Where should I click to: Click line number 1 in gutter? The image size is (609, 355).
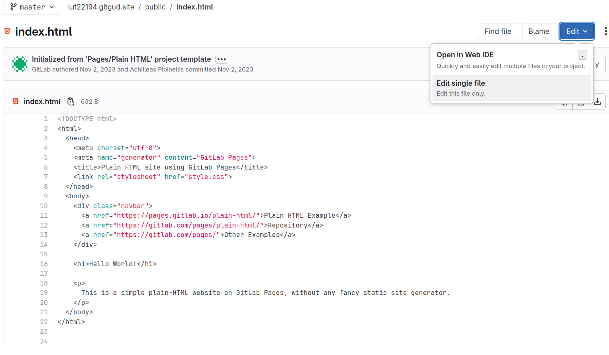[45, 119]
